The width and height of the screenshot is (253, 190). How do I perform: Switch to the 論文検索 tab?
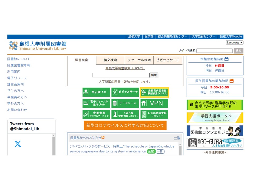pyautogui.click(x=110, y=60)
